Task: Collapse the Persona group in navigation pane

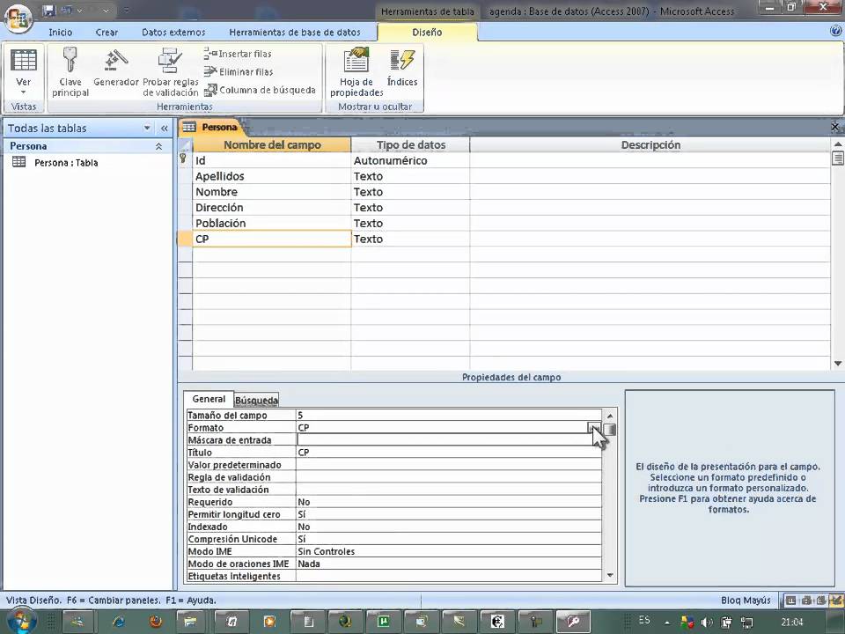Action: click(x=158, y=146)
